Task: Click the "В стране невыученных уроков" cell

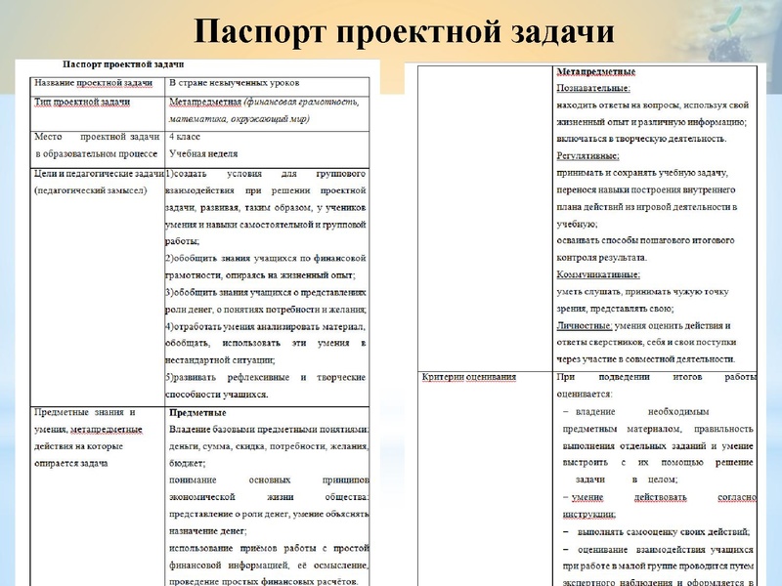Action: [x=235, y=81]
